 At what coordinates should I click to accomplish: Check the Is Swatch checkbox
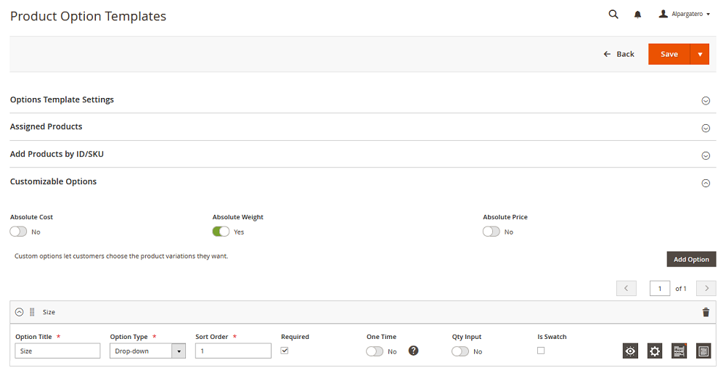click(541, 351)
